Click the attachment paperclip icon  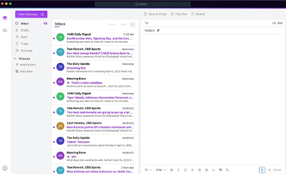(262, 170)
